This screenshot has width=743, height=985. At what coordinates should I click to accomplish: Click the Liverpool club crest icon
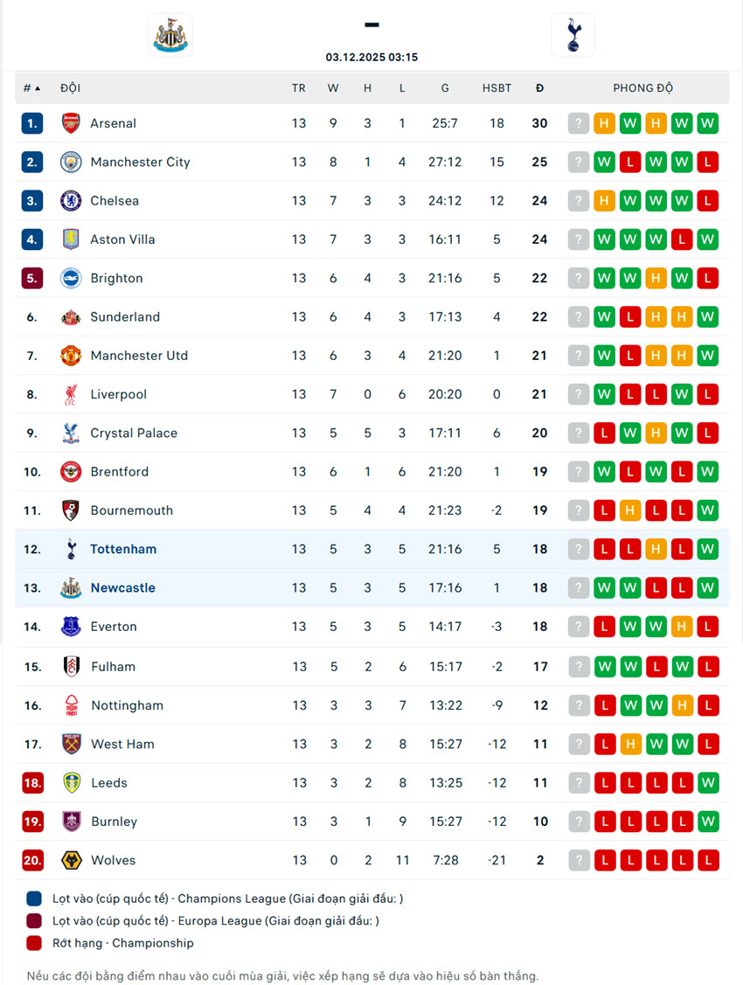(71, 394)
